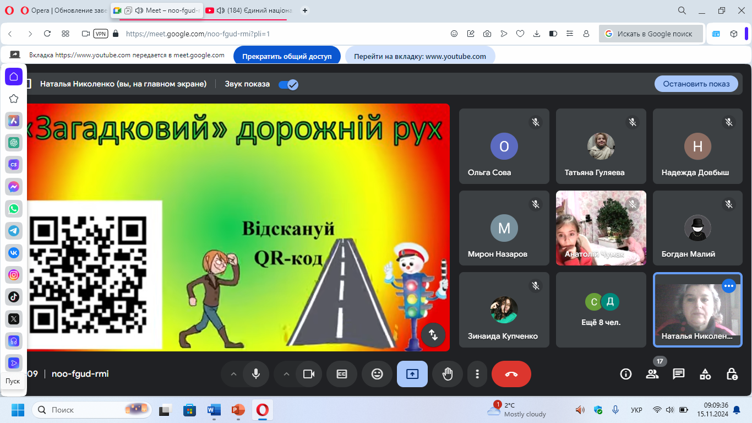Open TikTok in the Opera sidebar
The height and width of the screenshot is (423, 752).
[14, 297]
